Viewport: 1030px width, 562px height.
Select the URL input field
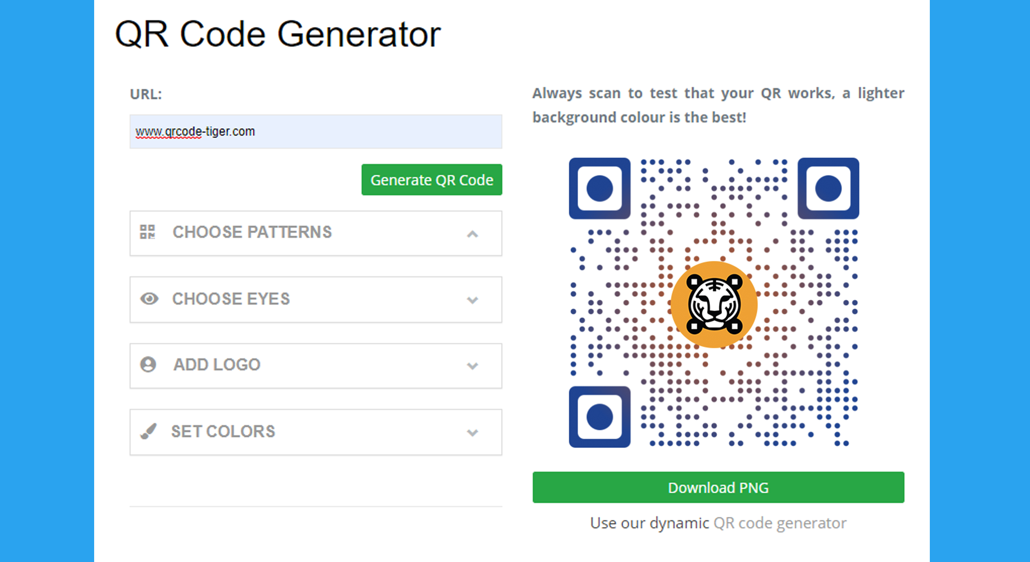pos(315,131)
